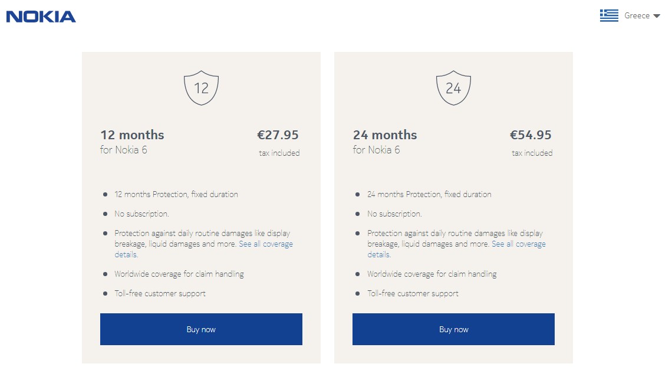Viewport: 672px width, 367px height.
Task: Select the 12-month Toll-free customer support item
Action: [x=160, y=294]
